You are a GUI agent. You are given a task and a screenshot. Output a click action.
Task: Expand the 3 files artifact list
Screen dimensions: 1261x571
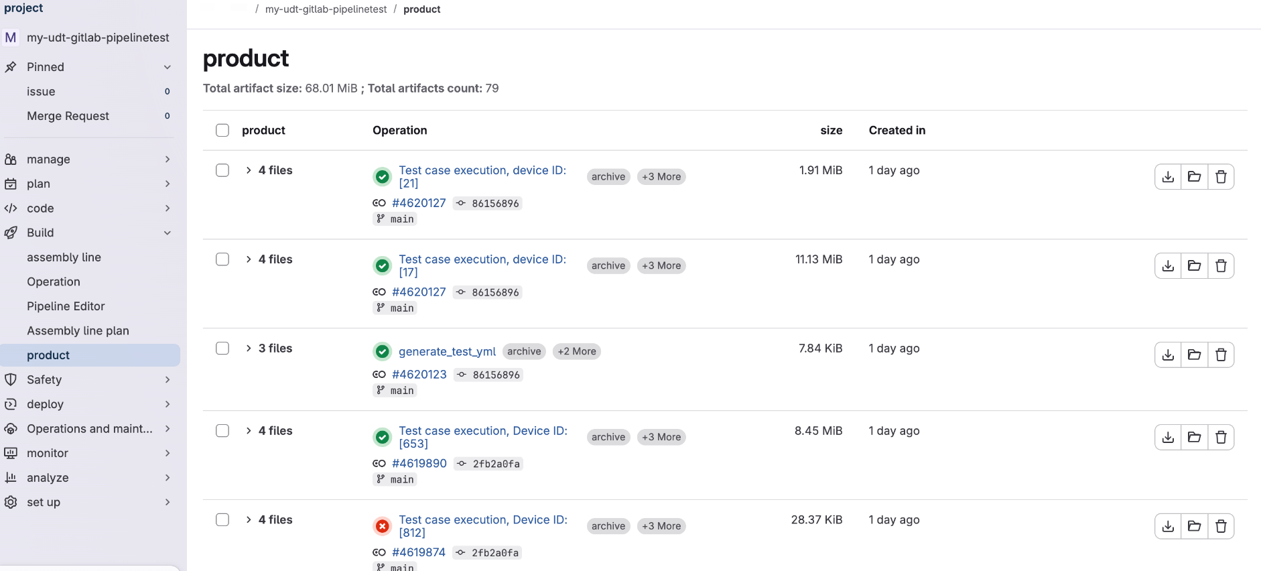249,348
